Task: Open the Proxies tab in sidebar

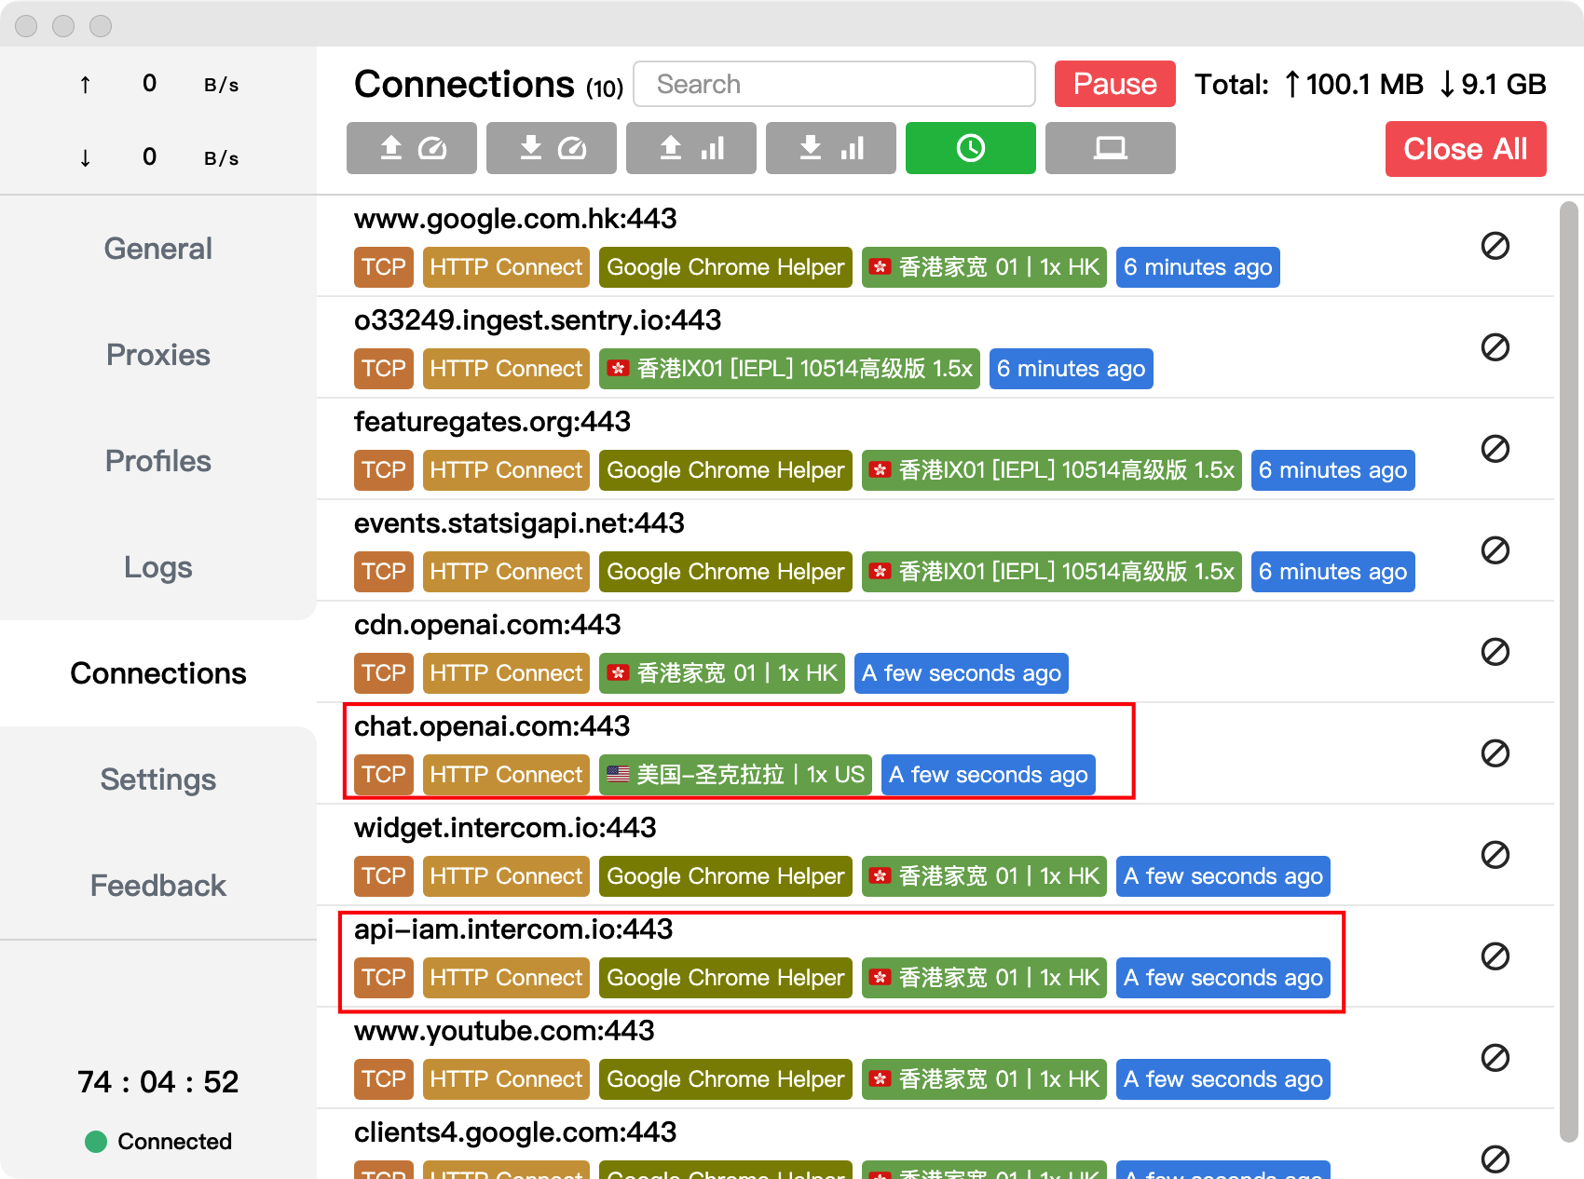Action: tap(158, 355)
